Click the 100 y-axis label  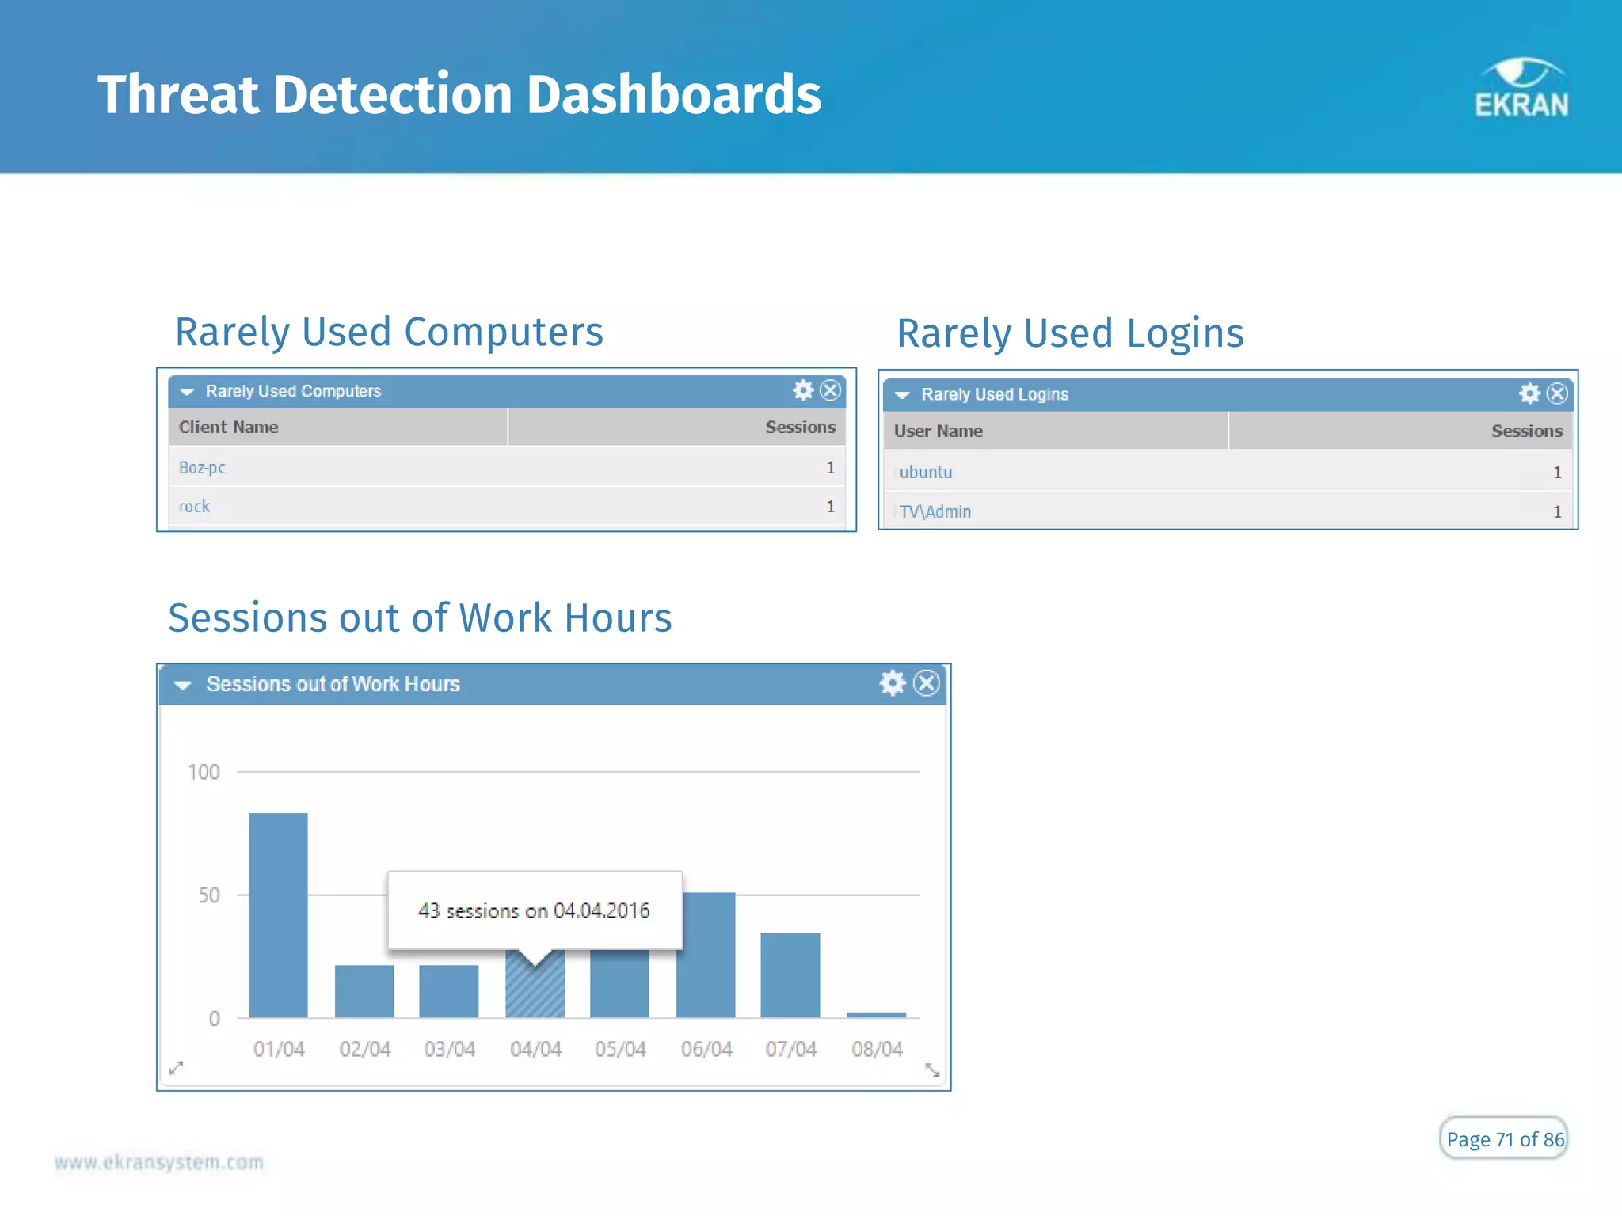point(204,772)
